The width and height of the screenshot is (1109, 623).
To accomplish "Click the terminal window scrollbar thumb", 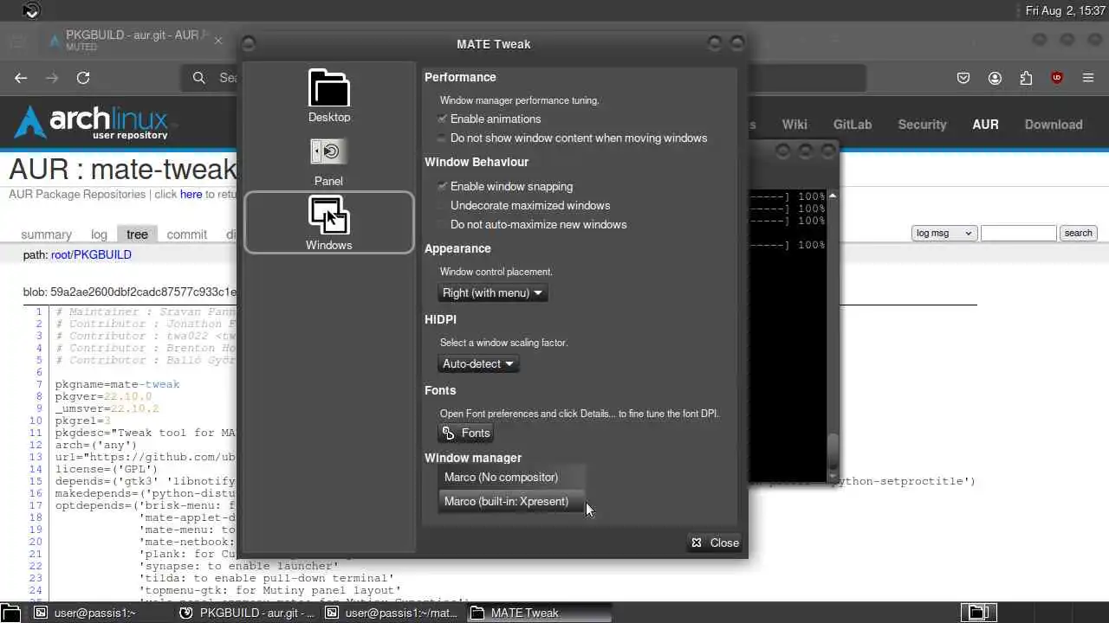I will [x=833, y=450].
